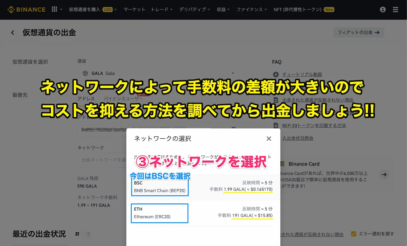Click the tutorial video play icon

[276, 74]
